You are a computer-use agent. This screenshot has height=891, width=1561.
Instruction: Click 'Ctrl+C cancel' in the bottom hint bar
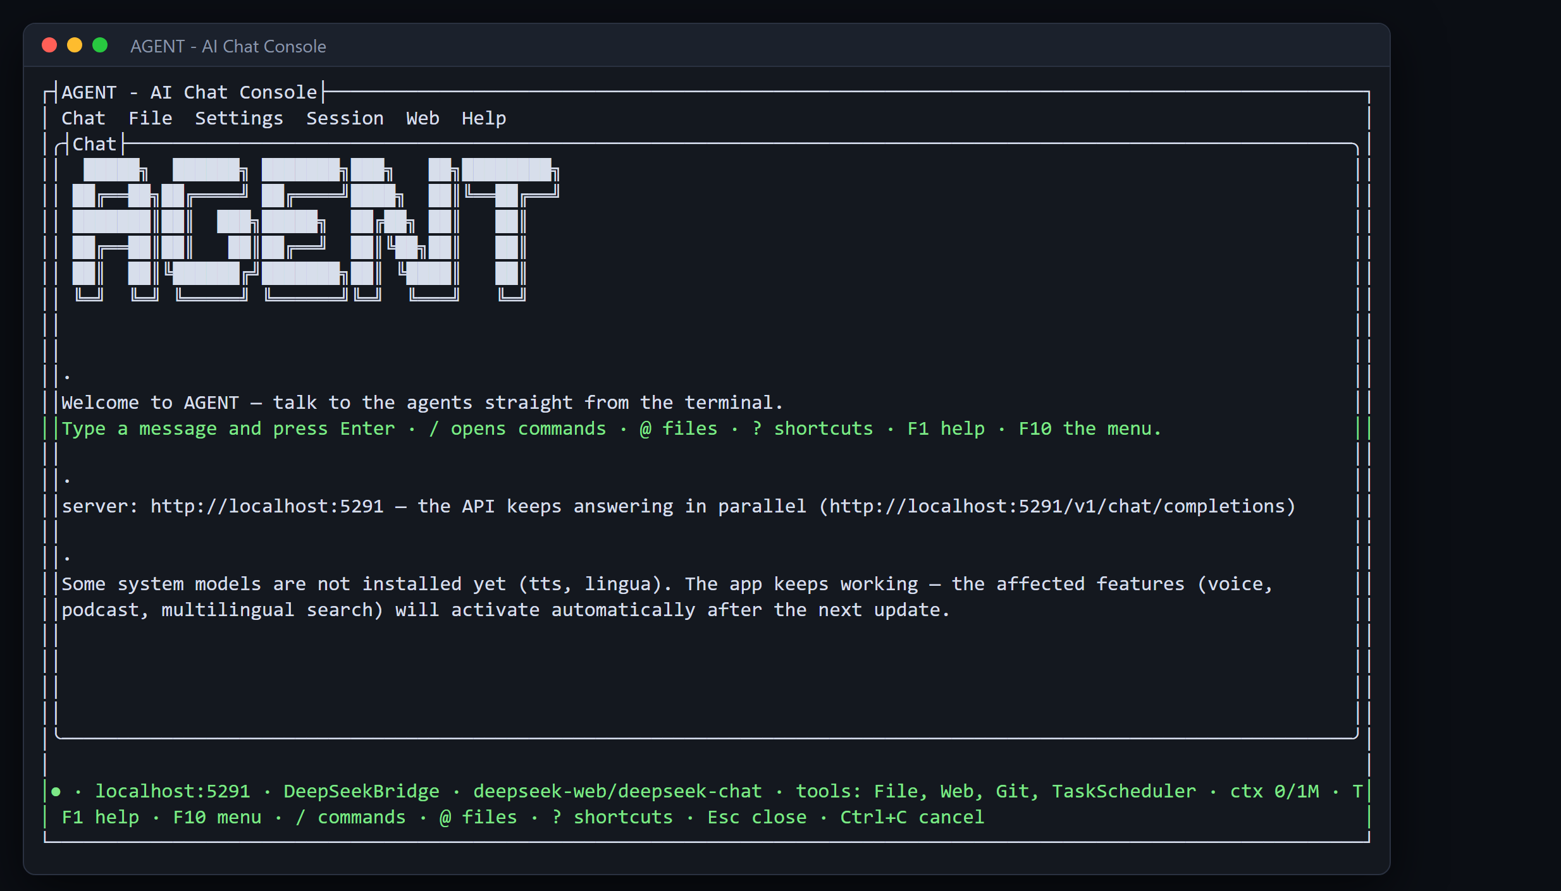[913, 817]
